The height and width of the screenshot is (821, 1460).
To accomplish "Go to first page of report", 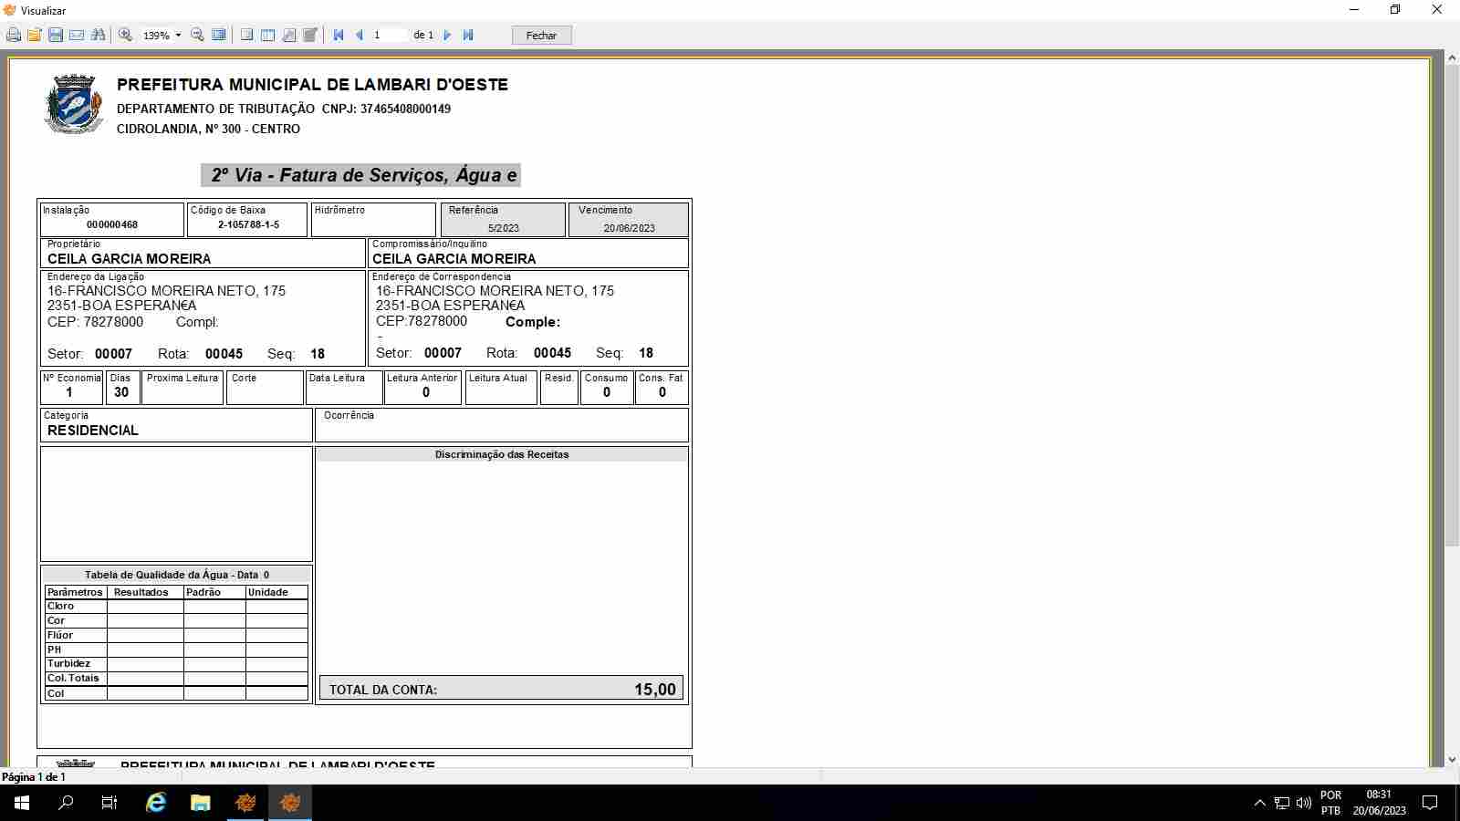I will click(x=339, y=36).
